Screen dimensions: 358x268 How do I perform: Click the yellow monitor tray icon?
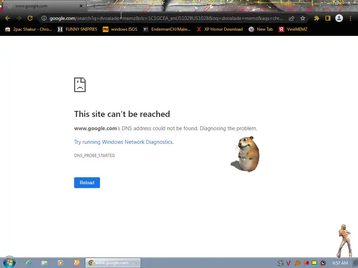314,263
